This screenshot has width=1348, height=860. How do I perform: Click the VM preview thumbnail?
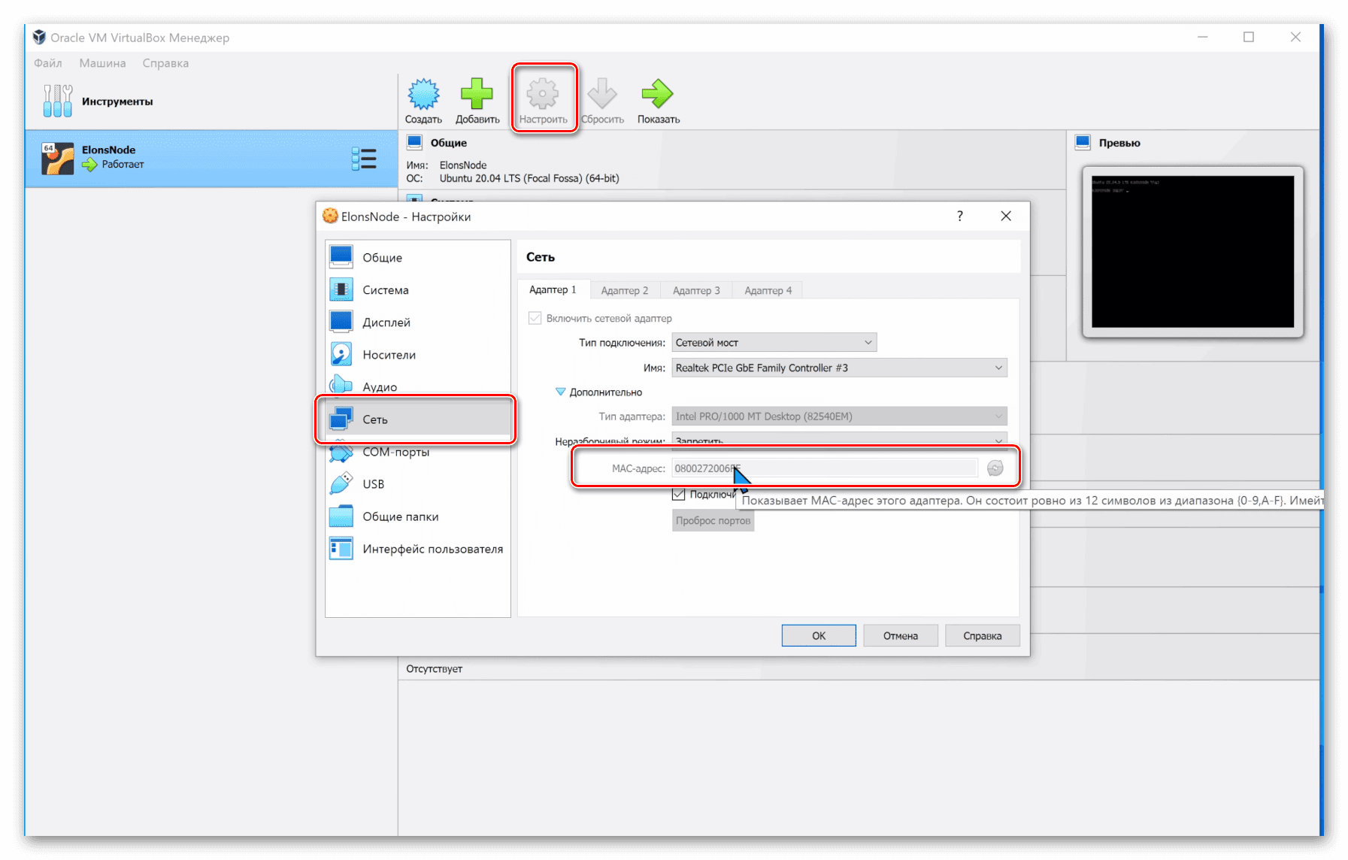click(1192, 252)
